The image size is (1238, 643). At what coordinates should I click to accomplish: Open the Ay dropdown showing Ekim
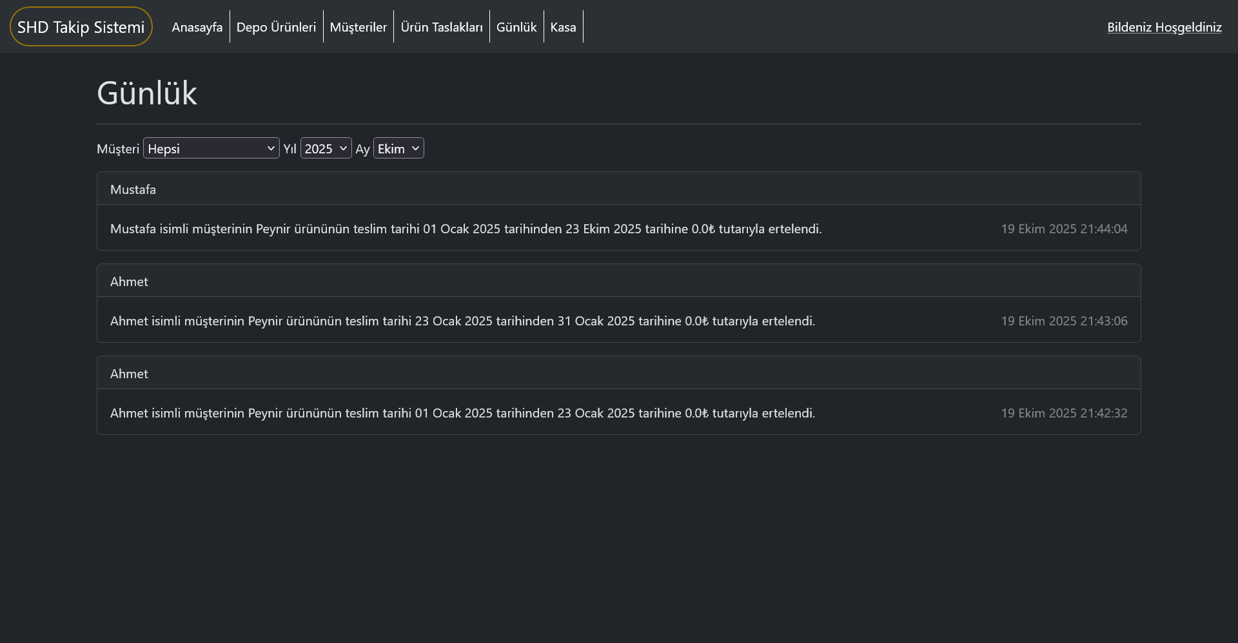coord(398,148)
